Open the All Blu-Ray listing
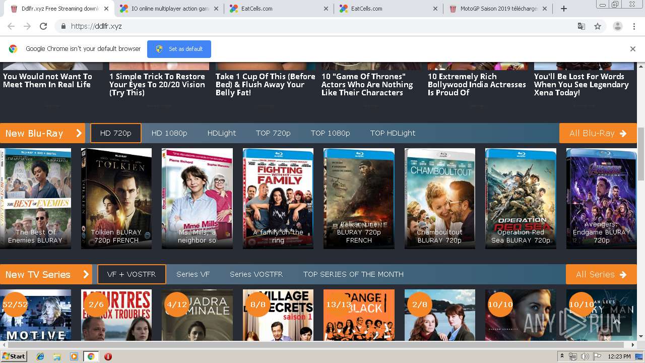Image resolution: width=645 pixels, height=363 pixels. tap(598, 133)
